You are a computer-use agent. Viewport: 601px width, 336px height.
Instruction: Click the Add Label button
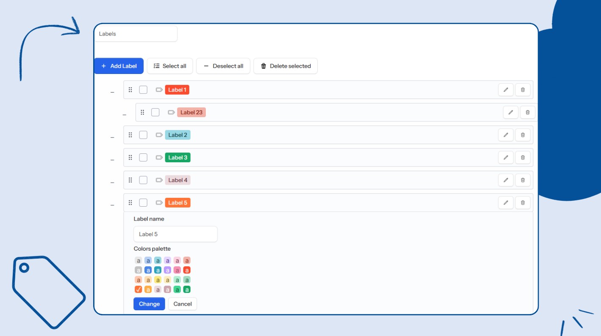pyautogui.click(x=119, y=66)
